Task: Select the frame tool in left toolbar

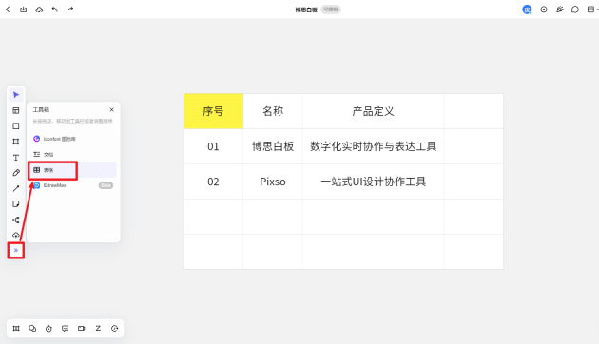Action: (x=16, y=142)
